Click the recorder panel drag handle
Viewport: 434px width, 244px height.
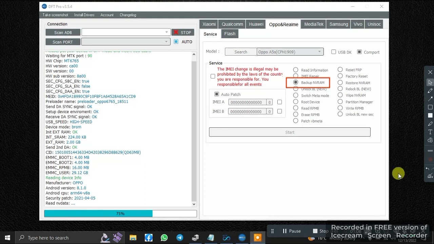(272, 231)
